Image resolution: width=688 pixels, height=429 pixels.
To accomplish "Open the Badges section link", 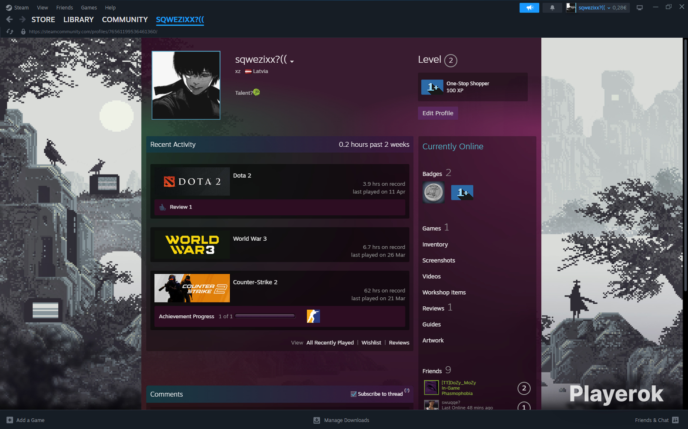I will pos(436,173).
